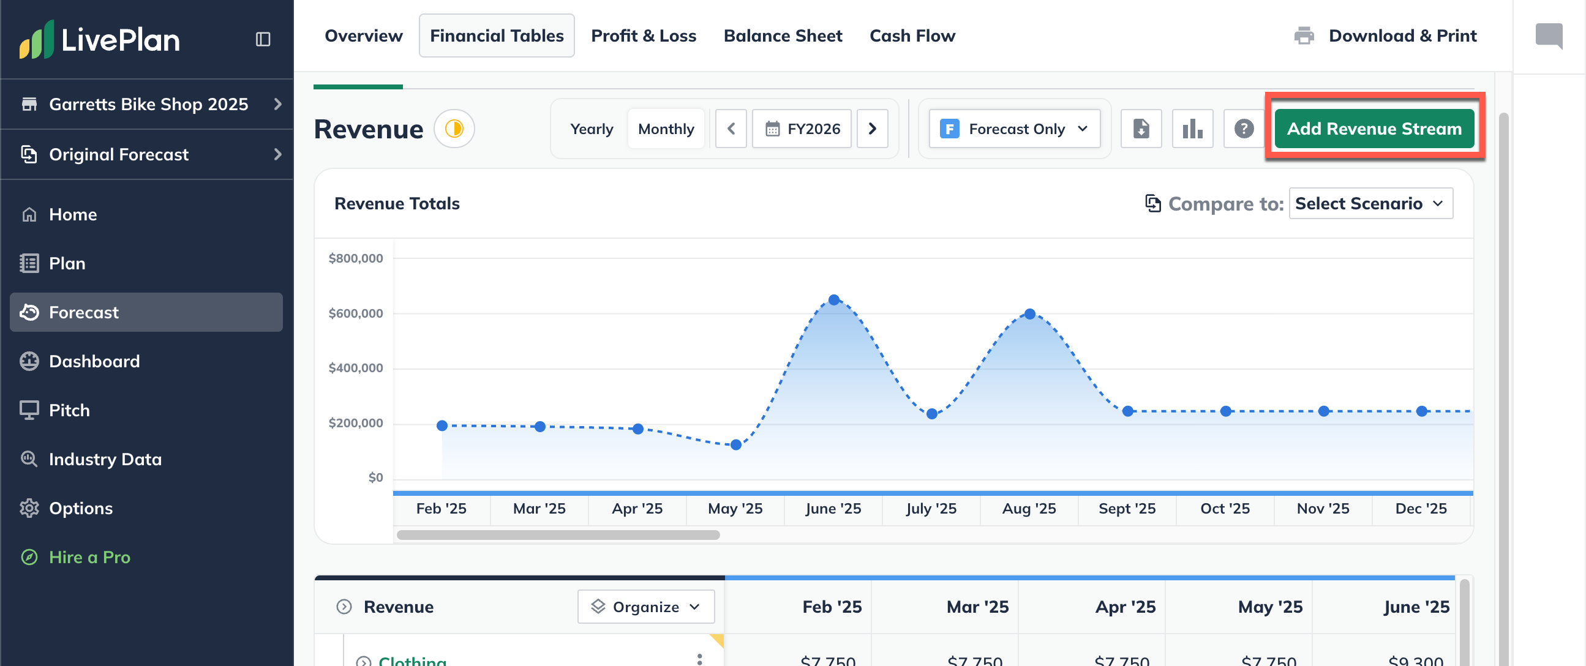
Task: Click the half-circle progress icon beside Revenue
Action: point(454,129)
